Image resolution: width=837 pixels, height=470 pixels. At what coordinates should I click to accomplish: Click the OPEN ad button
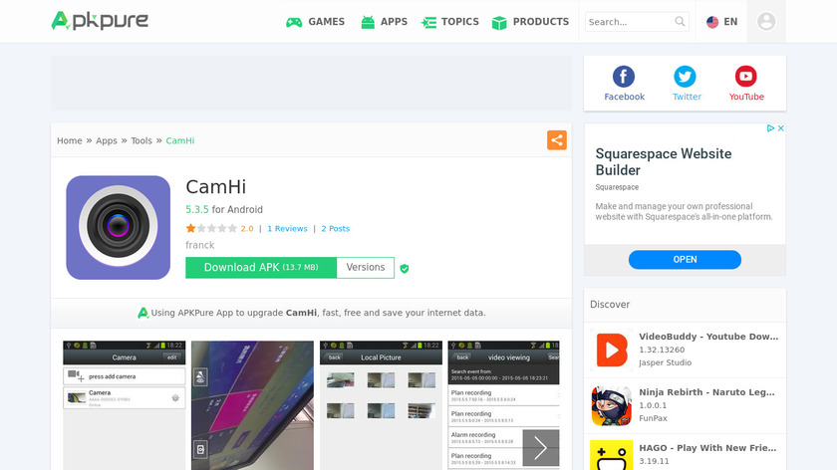coord(685,259)
